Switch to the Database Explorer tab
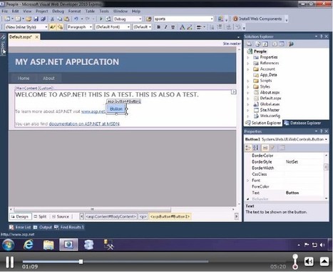The width and height of the screenshot is (333, 272). pyautogui.click(x=302, y=123)
